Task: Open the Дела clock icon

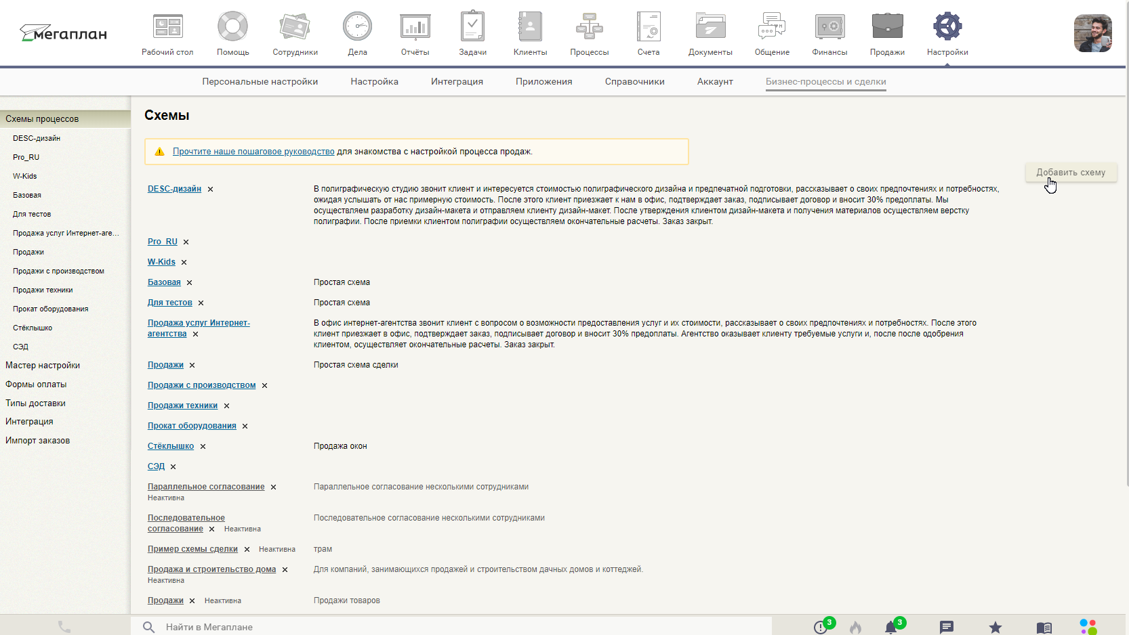Action: click(357, 27)
